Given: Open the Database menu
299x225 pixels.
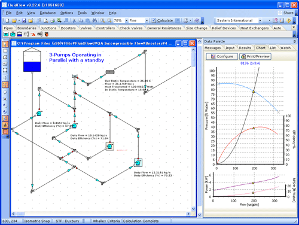Looking at the screenshot, I should pos(48,13).
